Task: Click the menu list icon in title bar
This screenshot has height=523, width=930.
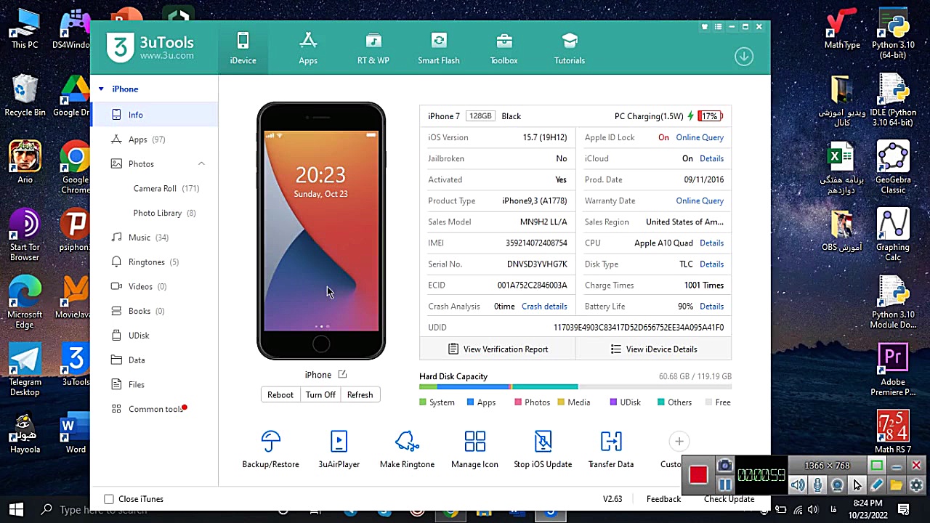Action: point(718,27)
